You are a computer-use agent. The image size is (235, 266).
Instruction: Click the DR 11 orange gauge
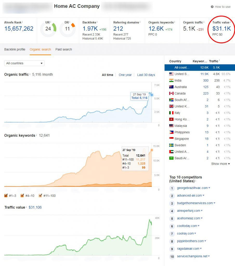pyautogui.click(x=67, y=29)
